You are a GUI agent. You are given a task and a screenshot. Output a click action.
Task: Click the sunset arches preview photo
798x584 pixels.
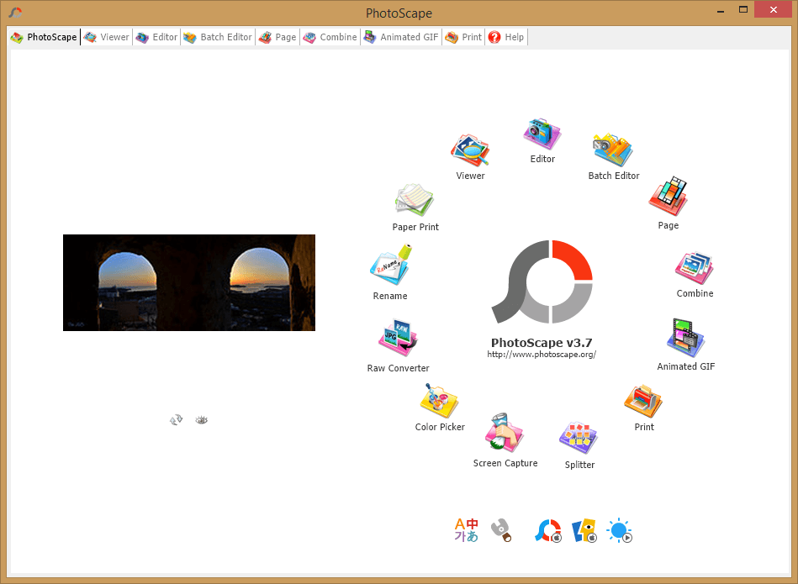pos(189,282)
